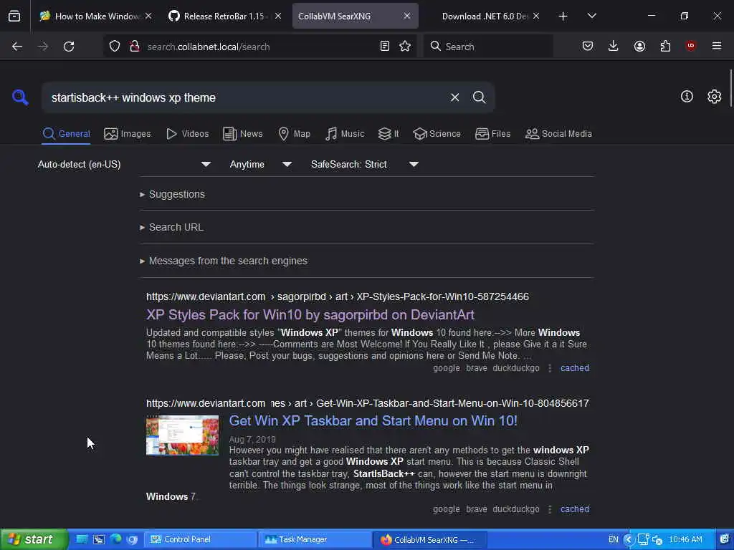The image size is (734, 550).
Task: Open the extensions puzzle icon
Action: tap(665, 46)
